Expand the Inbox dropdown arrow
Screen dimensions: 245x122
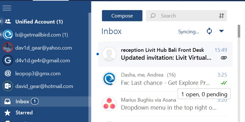221,31
